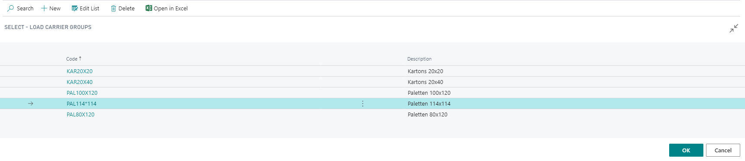Image resolution: width=745 pixels, height=161 pixels.
Task: Confirm selection with the OK button
Action: pyautogui.click(x=686, y=150)
